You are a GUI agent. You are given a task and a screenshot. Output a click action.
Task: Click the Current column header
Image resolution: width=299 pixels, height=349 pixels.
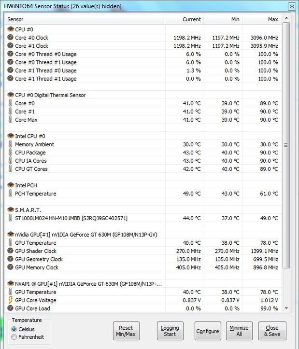[x=184, y=19]
